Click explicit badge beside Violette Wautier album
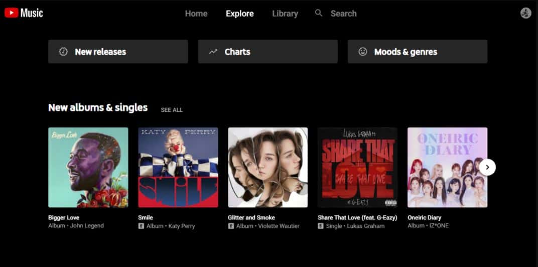 231,226
